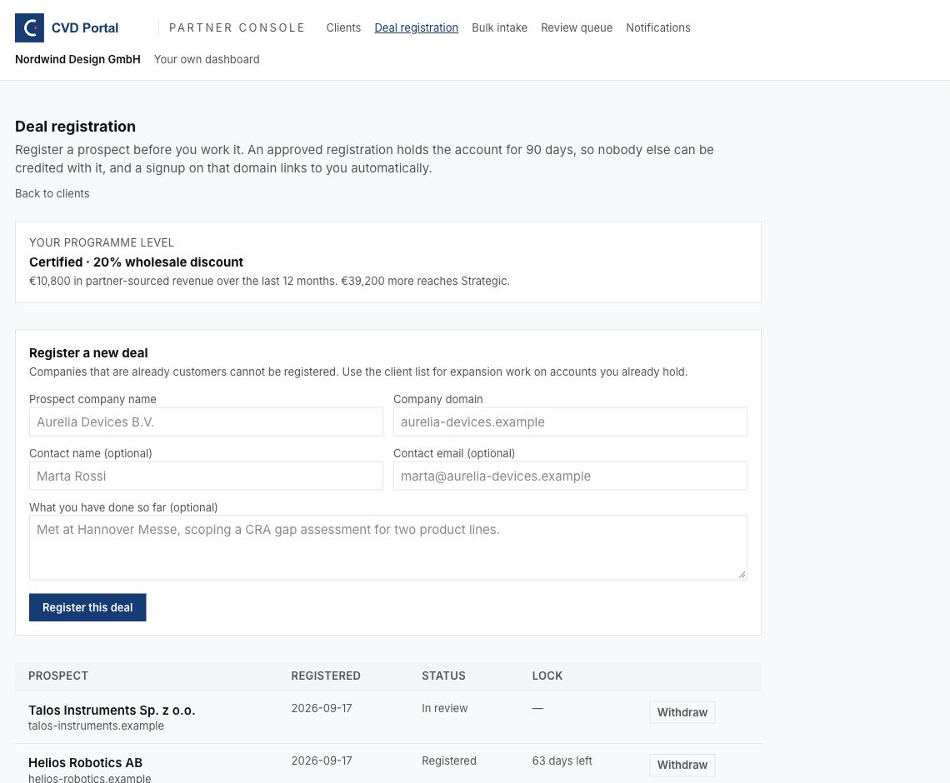This screenshot has height=783, width=950.
Task: Click Talos Instruments Sp. z o.o. row name
Action: click(x=112, y=710)
